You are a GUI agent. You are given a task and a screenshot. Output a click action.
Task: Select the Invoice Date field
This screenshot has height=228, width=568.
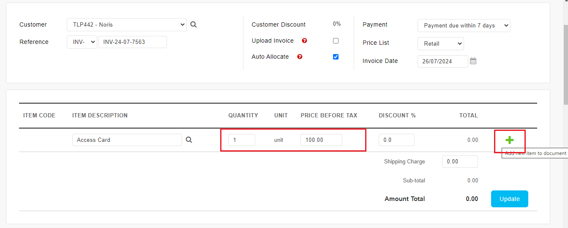pyautogui.click(x=443, y=61)
